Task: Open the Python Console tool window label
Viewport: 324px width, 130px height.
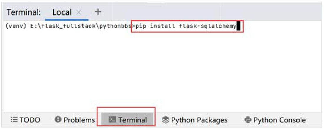Action: tap(280, 120)
